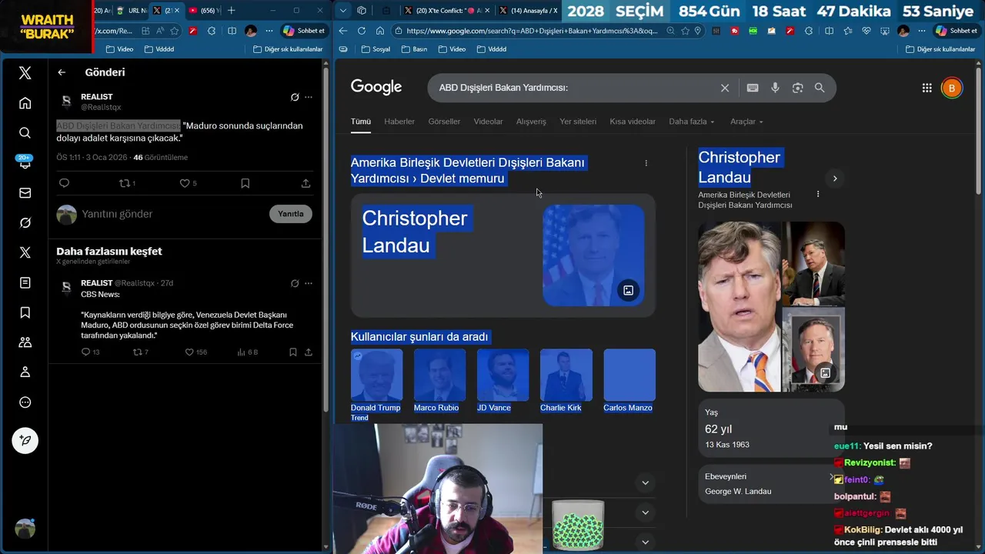Viewport: 985px width, 554px height.
Task: Open the new tab plus in the left browser
Action: [x=231, y=10]
